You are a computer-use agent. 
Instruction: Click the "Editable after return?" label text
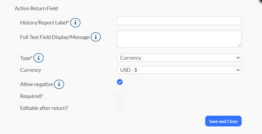(44, 108)
